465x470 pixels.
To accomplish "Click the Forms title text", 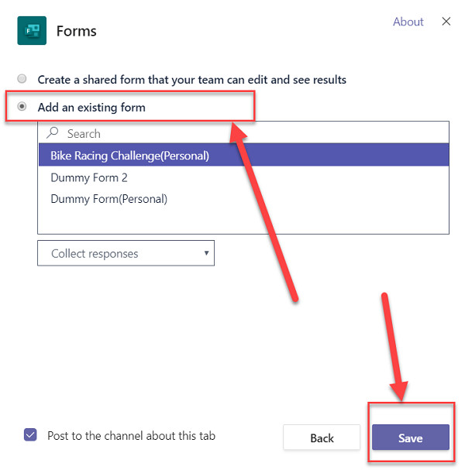I will point(77,31).
